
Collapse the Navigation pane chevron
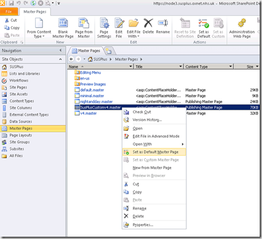point(60,50)
